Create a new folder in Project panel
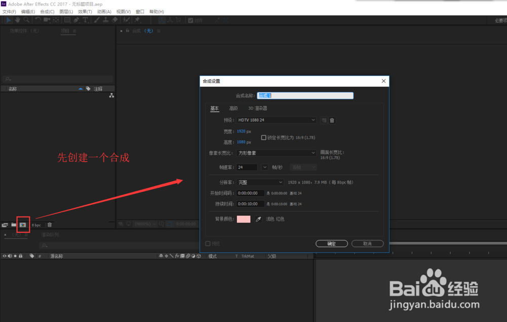This screenshot has height=322, width=507. (14, 225)
